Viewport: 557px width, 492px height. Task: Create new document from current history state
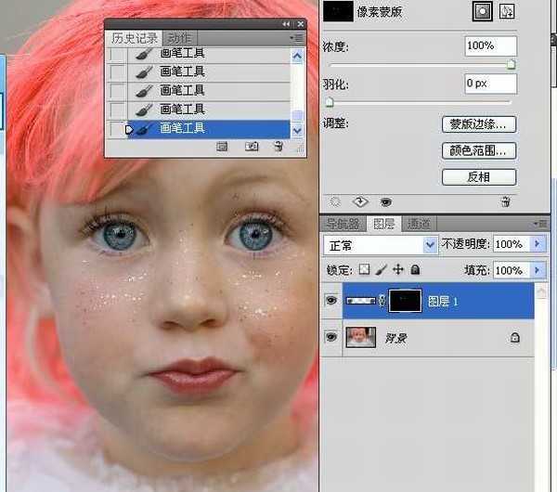coord(222,147)
